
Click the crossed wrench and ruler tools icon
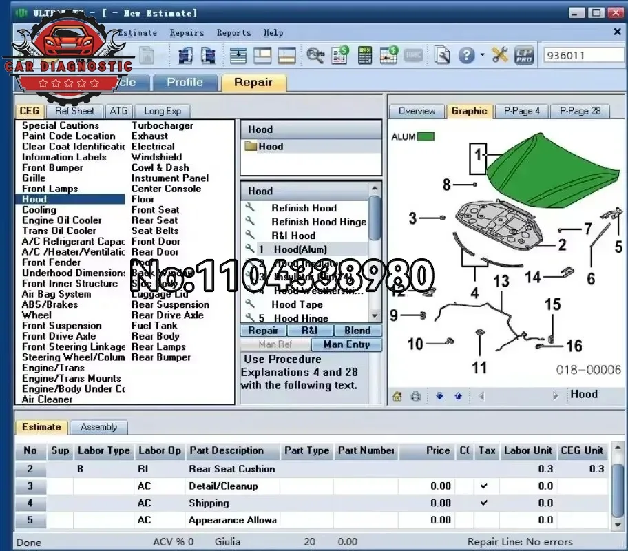499,55
